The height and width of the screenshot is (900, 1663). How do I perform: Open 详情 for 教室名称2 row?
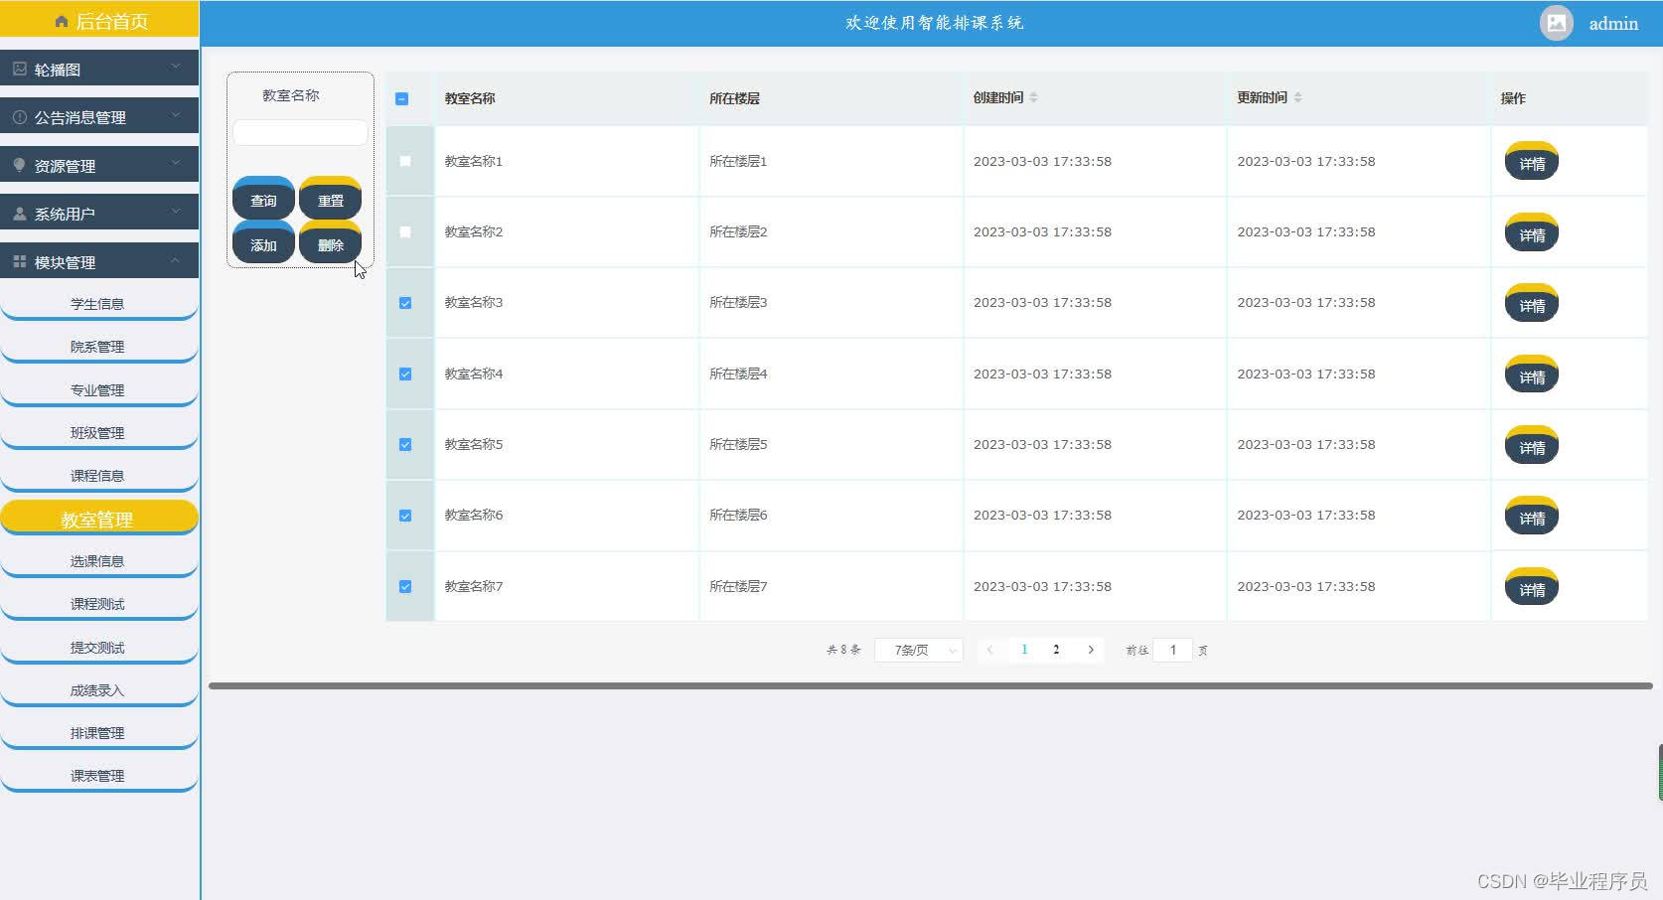[x=1531, y=232]
